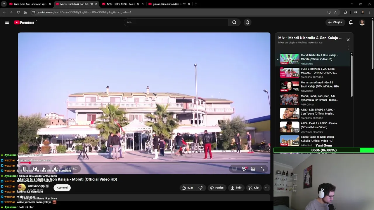Switch to the Gaza Gelip Acılı Lahmacun tab

point(30,4)
